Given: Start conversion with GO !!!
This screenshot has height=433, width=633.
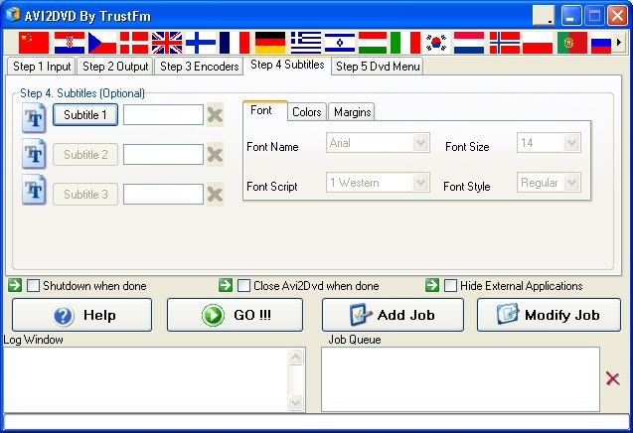Looking at the screenshot, I should pyautogui.click(x=235, y=315).
